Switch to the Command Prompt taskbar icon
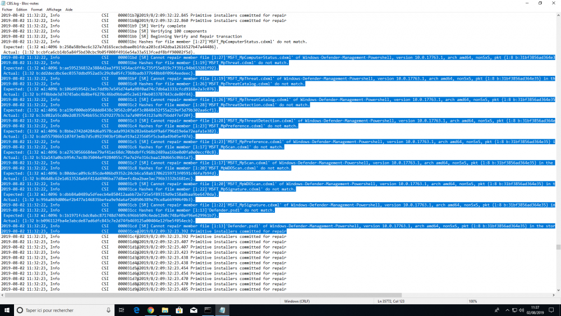Screen dimensions: 561x316 208,310
